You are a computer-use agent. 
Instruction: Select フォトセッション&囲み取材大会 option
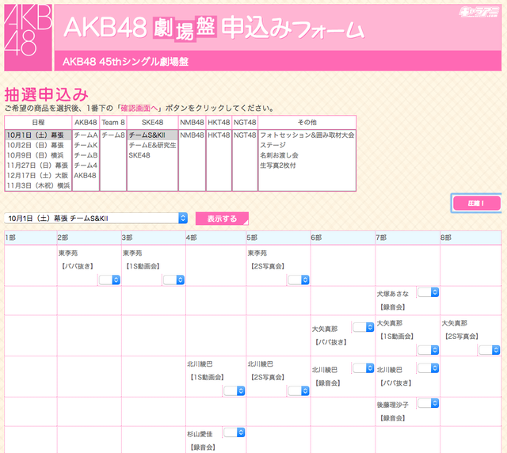pos(307,135)
